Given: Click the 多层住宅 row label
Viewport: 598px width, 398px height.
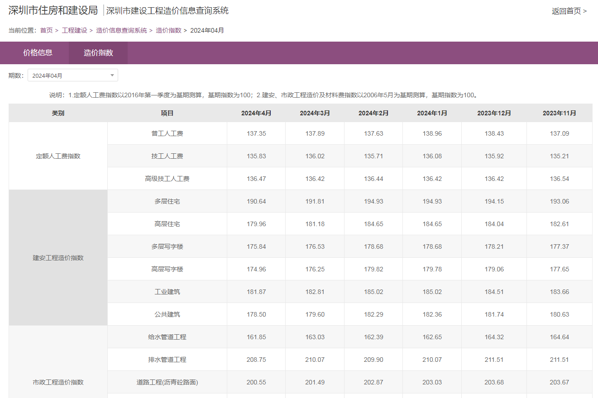Looking at the screenshot, I should click(x=167, y=201).
